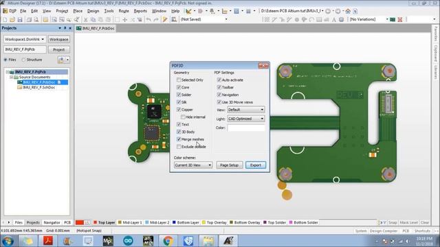
Task: Open the Projects panel options dropdown arrow
Action: click(x=60, y=28)
